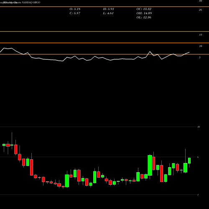Click the 5 label on upper axis
This screenshot has height=209, width=209.
point(200,57)
